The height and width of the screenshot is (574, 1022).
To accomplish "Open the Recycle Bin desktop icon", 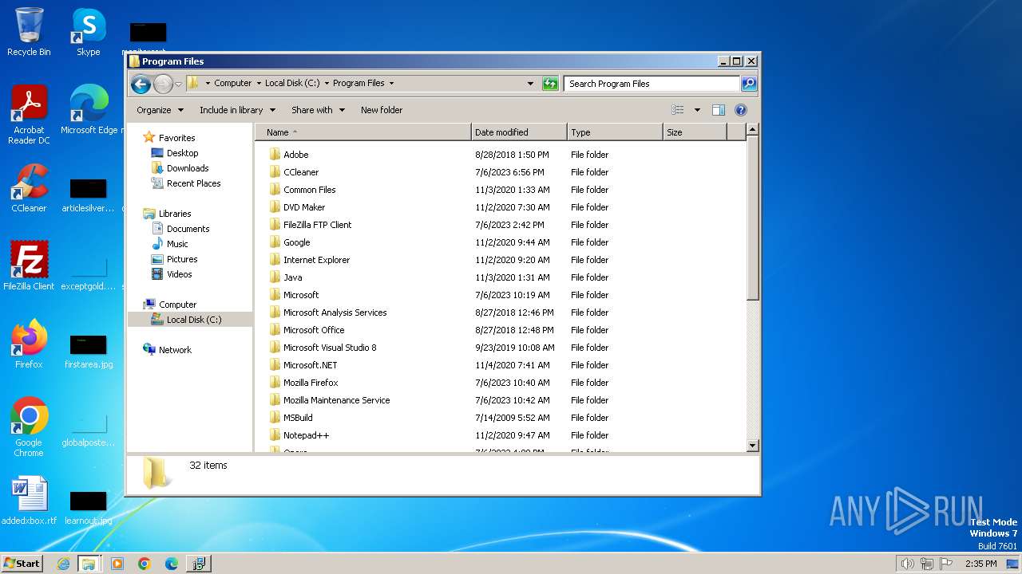I will click(29, 32).
